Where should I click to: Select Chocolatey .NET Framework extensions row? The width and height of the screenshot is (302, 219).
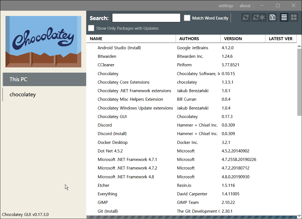coord(192,91)
